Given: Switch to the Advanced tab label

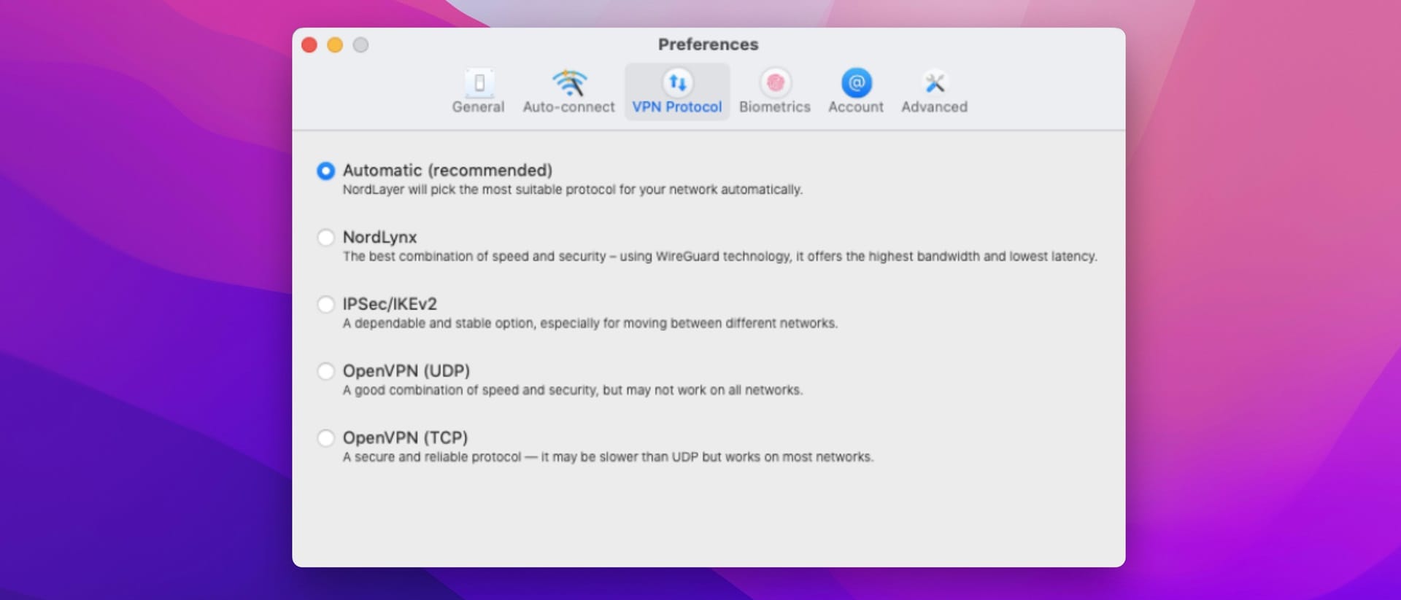Looking at the screenshot, I should (935, 106).
